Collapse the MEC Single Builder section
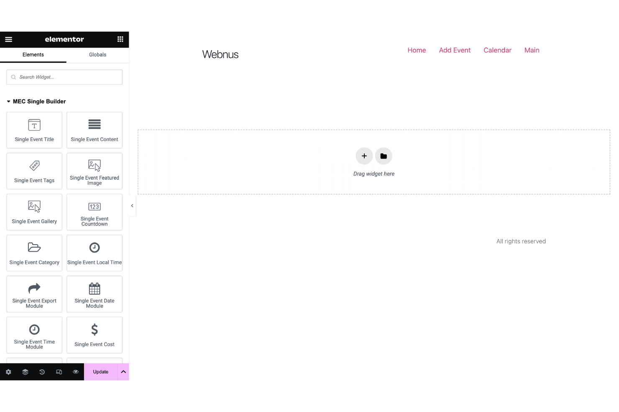The height and width of the screenshot is (412, 619). coord(8,101)
